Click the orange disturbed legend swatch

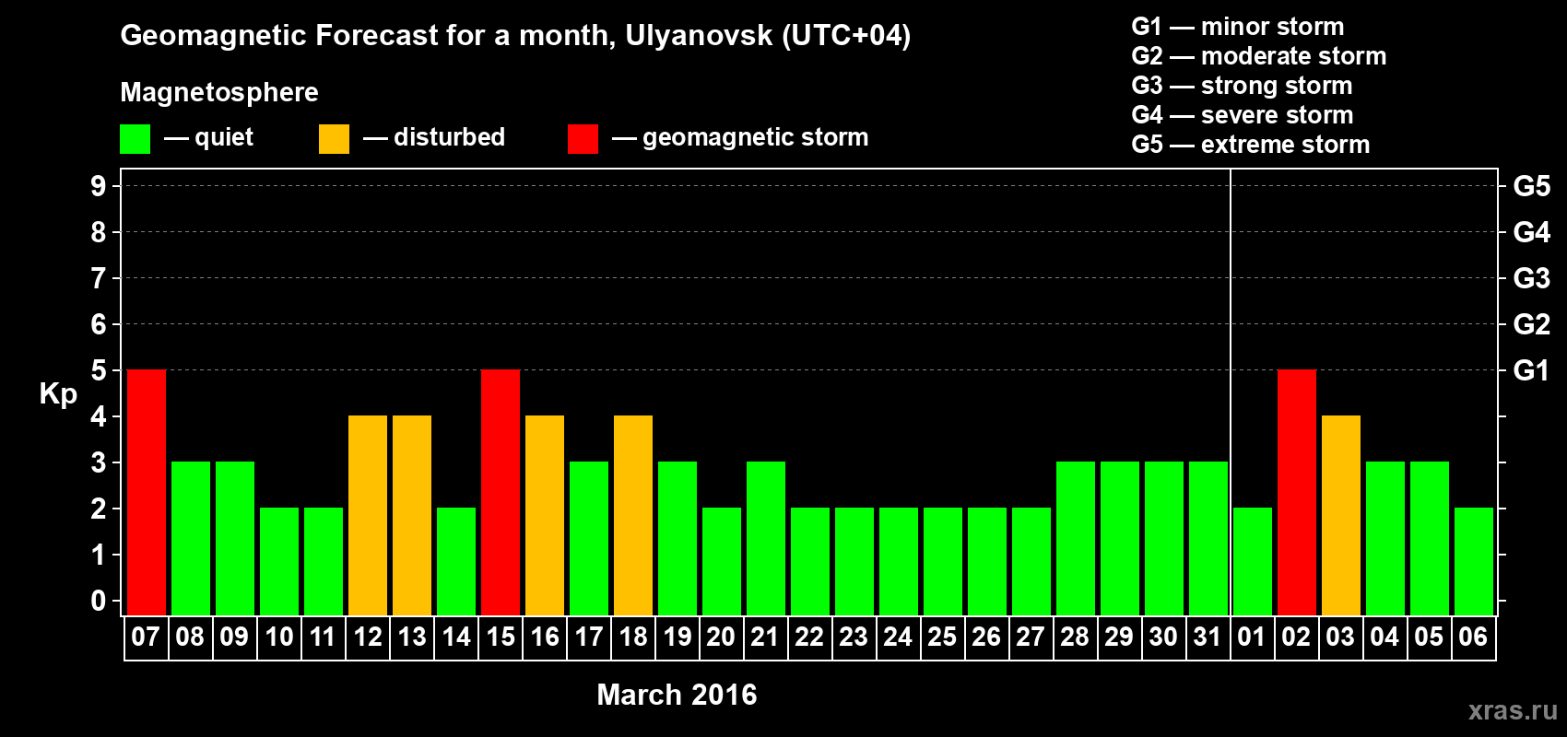point(334,139)
